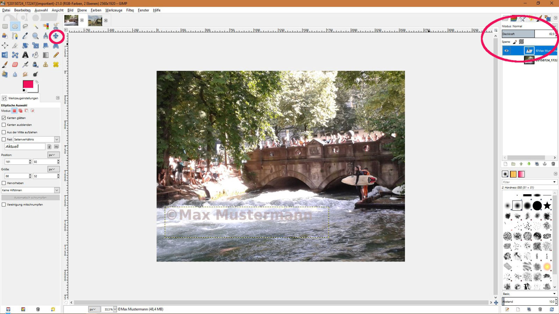Open the Ebene menu
The image size is (559, 314).
coord(82,10)
